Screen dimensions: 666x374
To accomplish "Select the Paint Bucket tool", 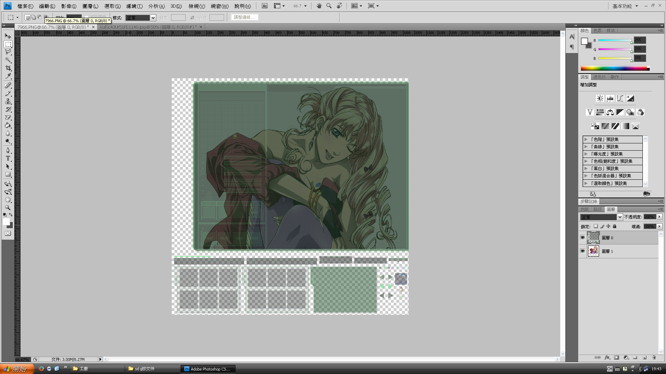I will click(8, 125).
